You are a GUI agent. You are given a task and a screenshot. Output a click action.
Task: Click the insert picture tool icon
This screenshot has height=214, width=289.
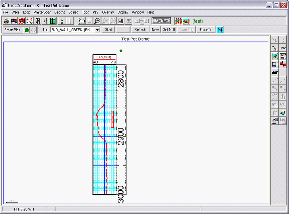(x=275, y=56)
